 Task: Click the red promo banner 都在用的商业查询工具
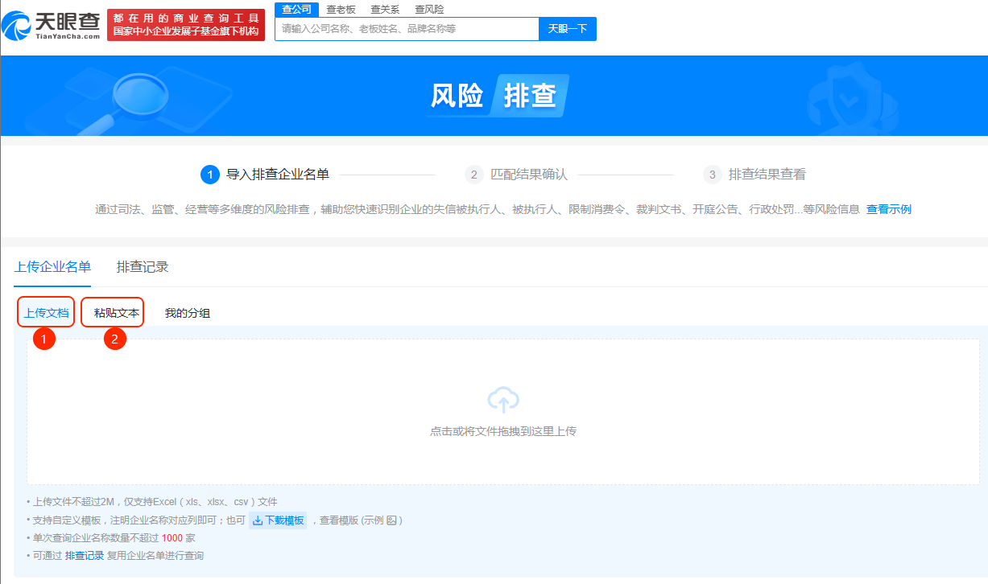186,24
